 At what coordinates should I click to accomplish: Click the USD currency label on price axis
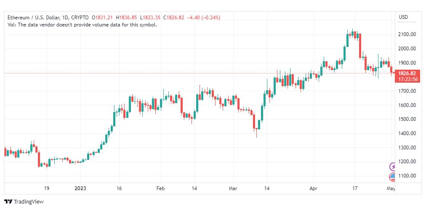point(403,17)
